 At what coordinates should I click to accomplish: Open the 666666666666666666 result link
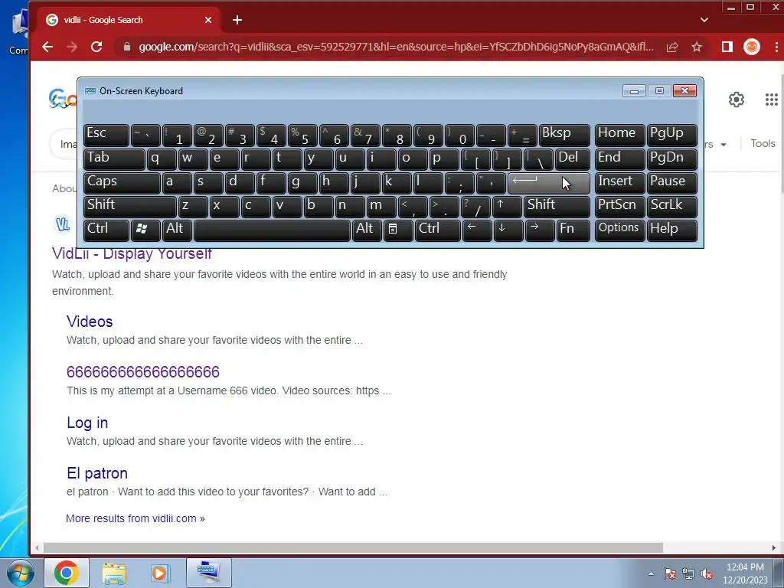click(x=143, y=372)
